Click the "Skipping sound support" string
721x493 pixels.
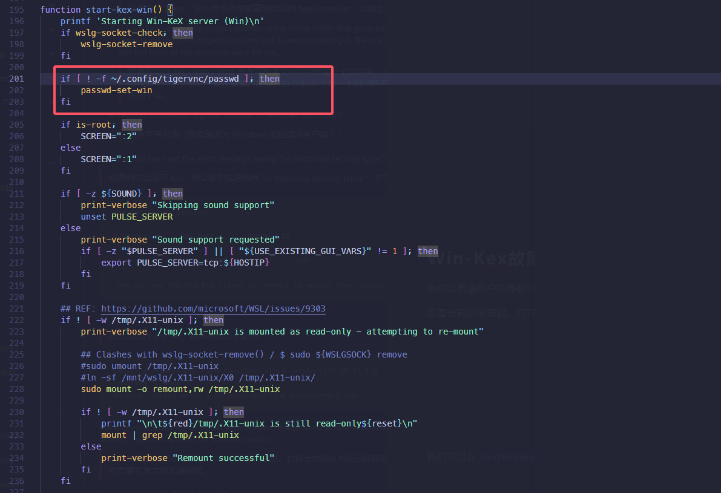(x=216, y=205)
